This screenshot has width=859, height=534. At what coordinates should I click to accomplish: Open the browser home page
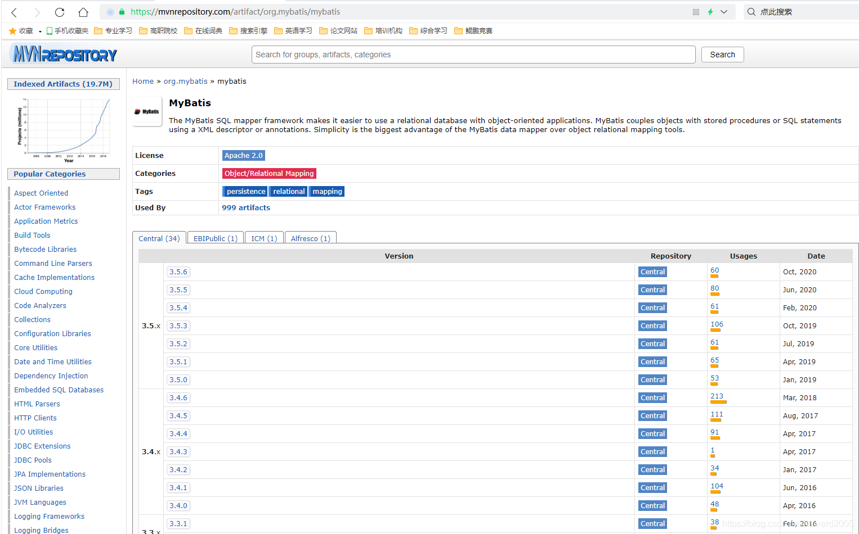pyautogui.click(x=83, y=12)
